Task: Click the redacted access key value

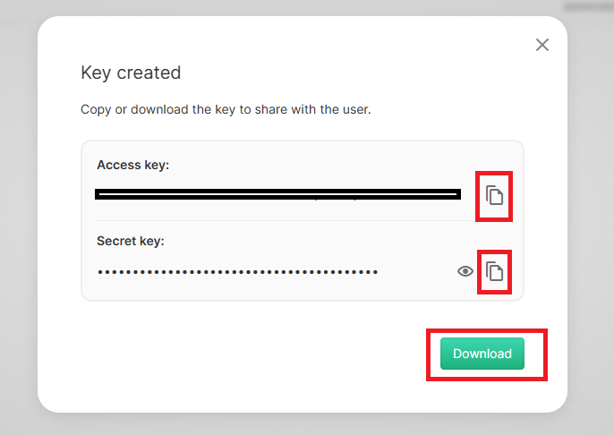Action: [277, 193]
